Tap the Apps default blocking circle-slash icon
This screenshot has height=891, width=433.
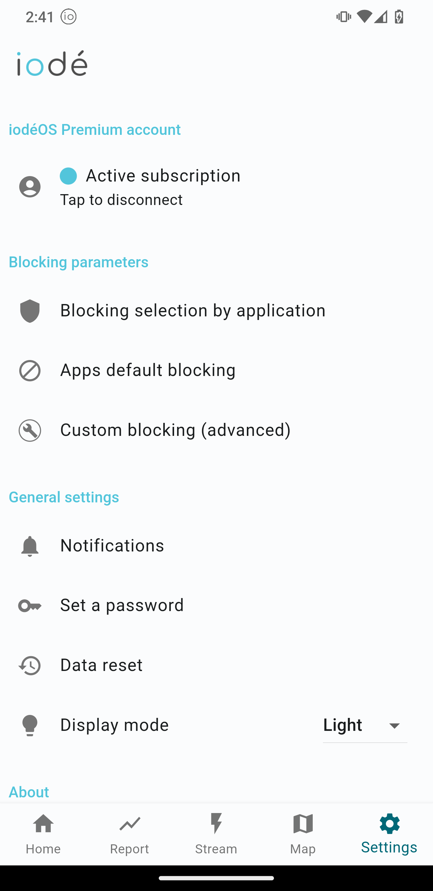30,371
